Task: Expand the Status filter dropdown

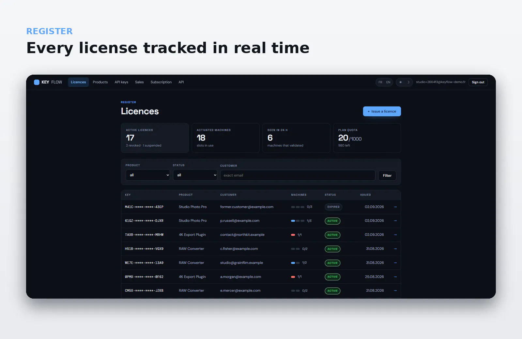Action: [195, 175]
